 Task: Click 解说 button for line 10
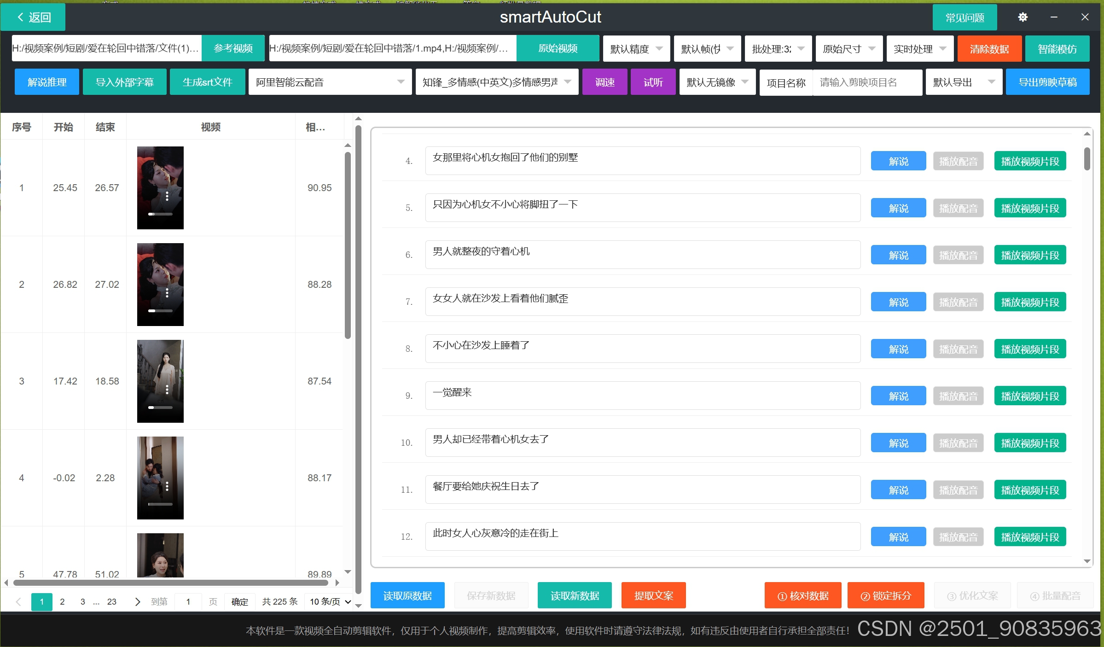(898, 443)
